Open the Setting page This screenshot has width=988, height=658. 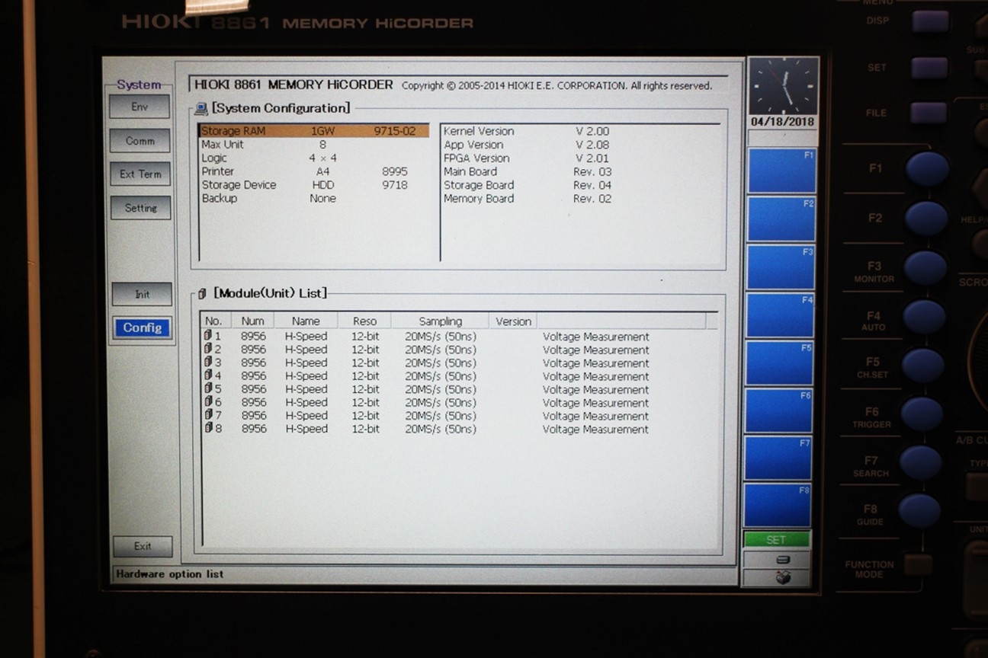141,208
